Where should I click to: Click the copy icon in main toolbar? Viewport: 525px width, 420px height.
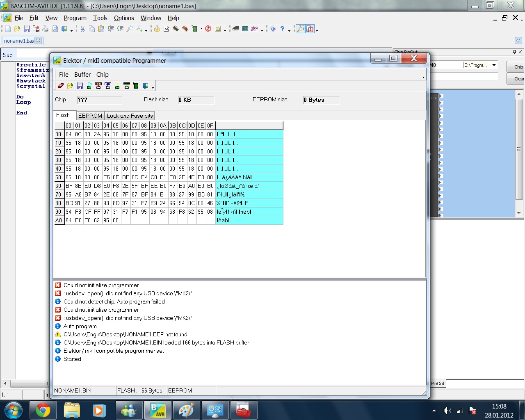(x=92, y=29)
